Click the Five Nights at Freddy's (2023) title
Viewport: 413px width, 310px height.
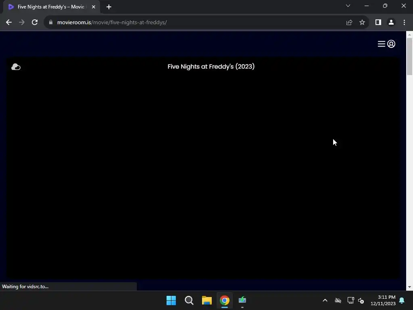coord(211,67)
